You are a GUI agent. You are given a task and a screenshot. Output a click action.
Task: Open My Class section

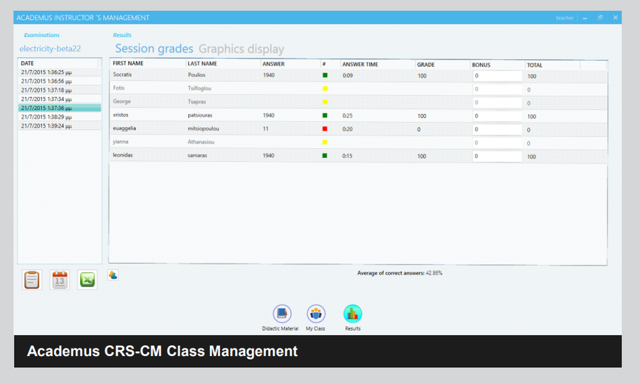316,314
